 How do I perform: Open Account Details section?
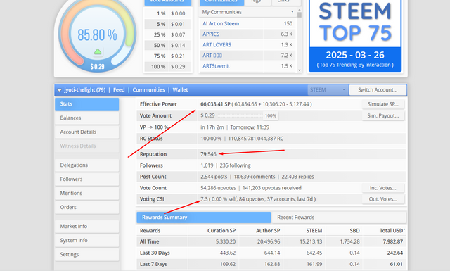click(x=87, y=132)
